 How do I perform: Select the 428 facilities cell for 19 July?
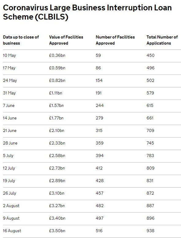(100, 181)
